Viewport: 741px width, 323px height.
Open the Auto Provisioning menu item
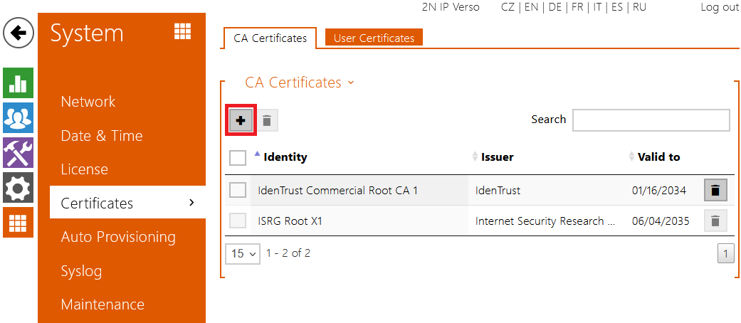pyautogui.click(x=118, y=237)
